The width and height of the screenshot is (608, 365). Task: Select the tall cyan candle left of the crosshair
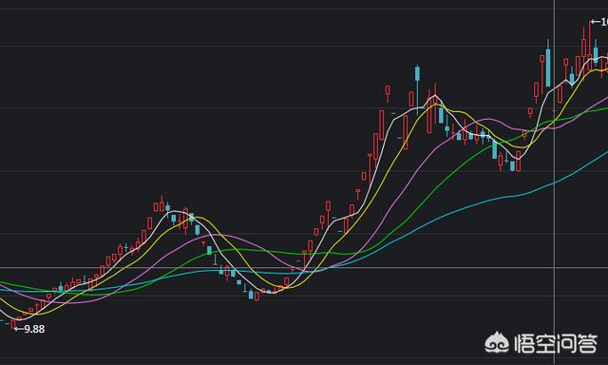[548, 64]
